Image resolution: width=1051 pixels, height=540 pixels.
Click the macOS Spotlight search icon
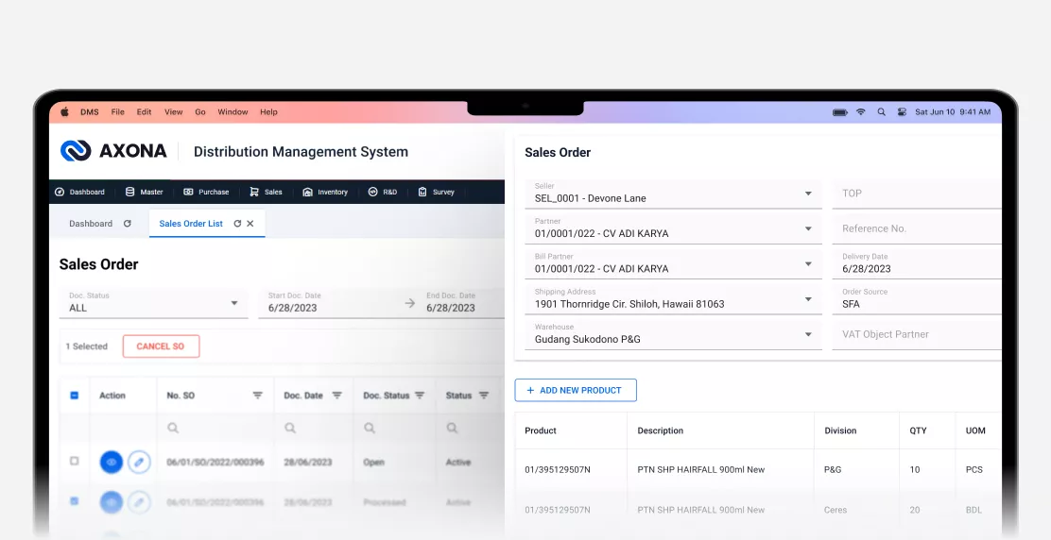pos(882,112)
